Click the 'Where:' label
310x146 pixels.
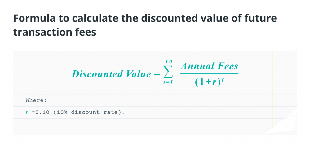tap(36, 100)
